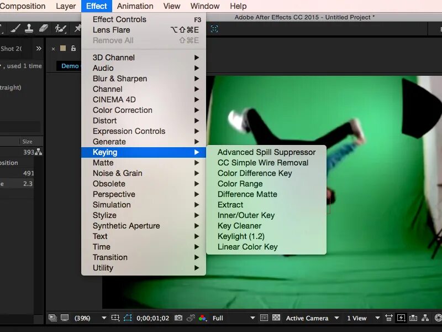Select the Eraser tool
Viewport: 442px width, 332px height.
coord(43,28)
